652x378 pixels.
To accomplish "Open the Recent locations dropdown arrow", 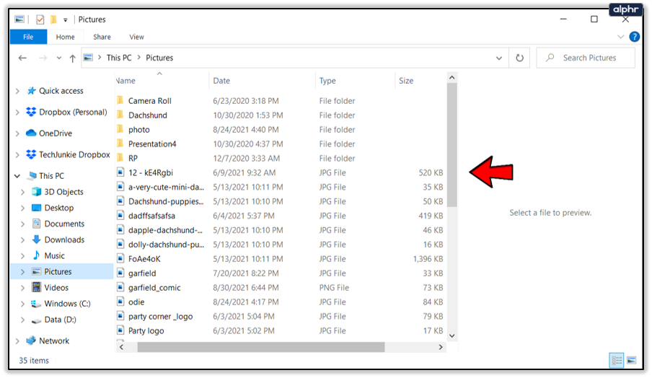I will pyautogui.click(x=59, y=58).
